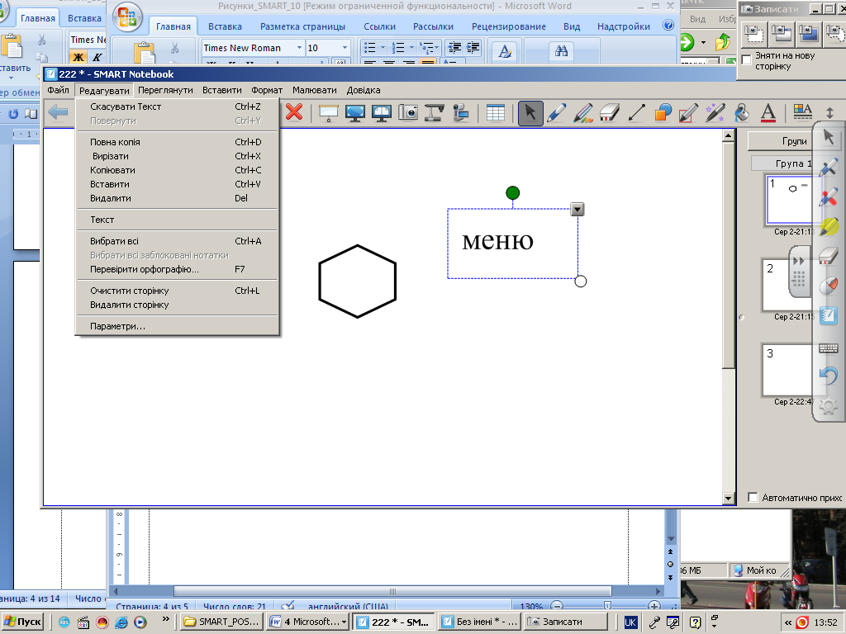Open the Word Find binoculars icon
Screen dimensions: 846x634
click(x=561, y=51)
